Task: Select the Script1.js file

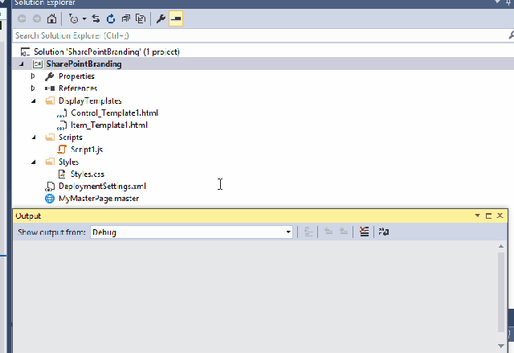Action: tap(88, 150)
